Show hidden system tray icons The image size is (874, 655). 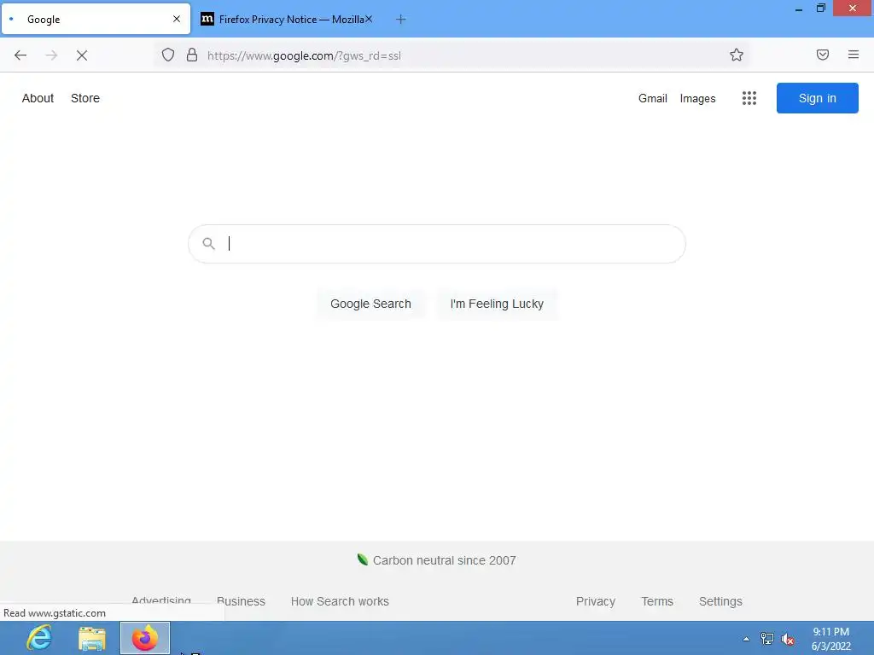pos(746,639)
